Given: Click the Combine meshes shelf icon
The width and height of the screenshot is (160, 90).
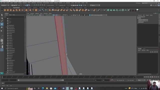Looking at the screenshot, I should [x=50, y=10].
